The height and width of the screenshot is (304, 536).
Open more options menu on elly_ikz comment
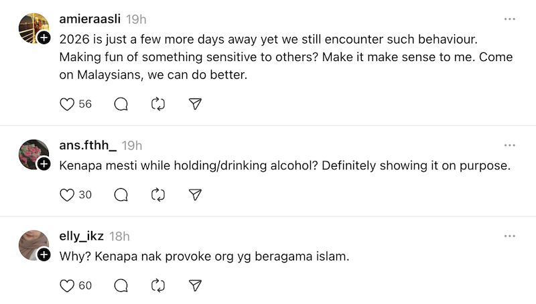tap(510, 236)
